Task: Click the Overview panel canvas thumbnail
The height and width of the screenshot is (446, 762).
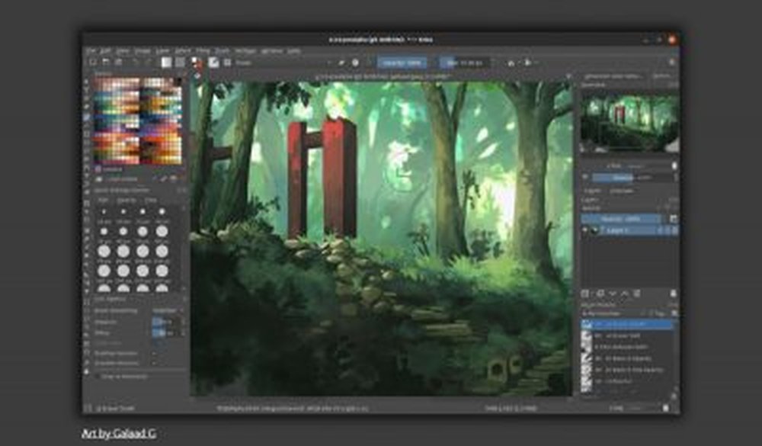Action: [x=629, y=122]
